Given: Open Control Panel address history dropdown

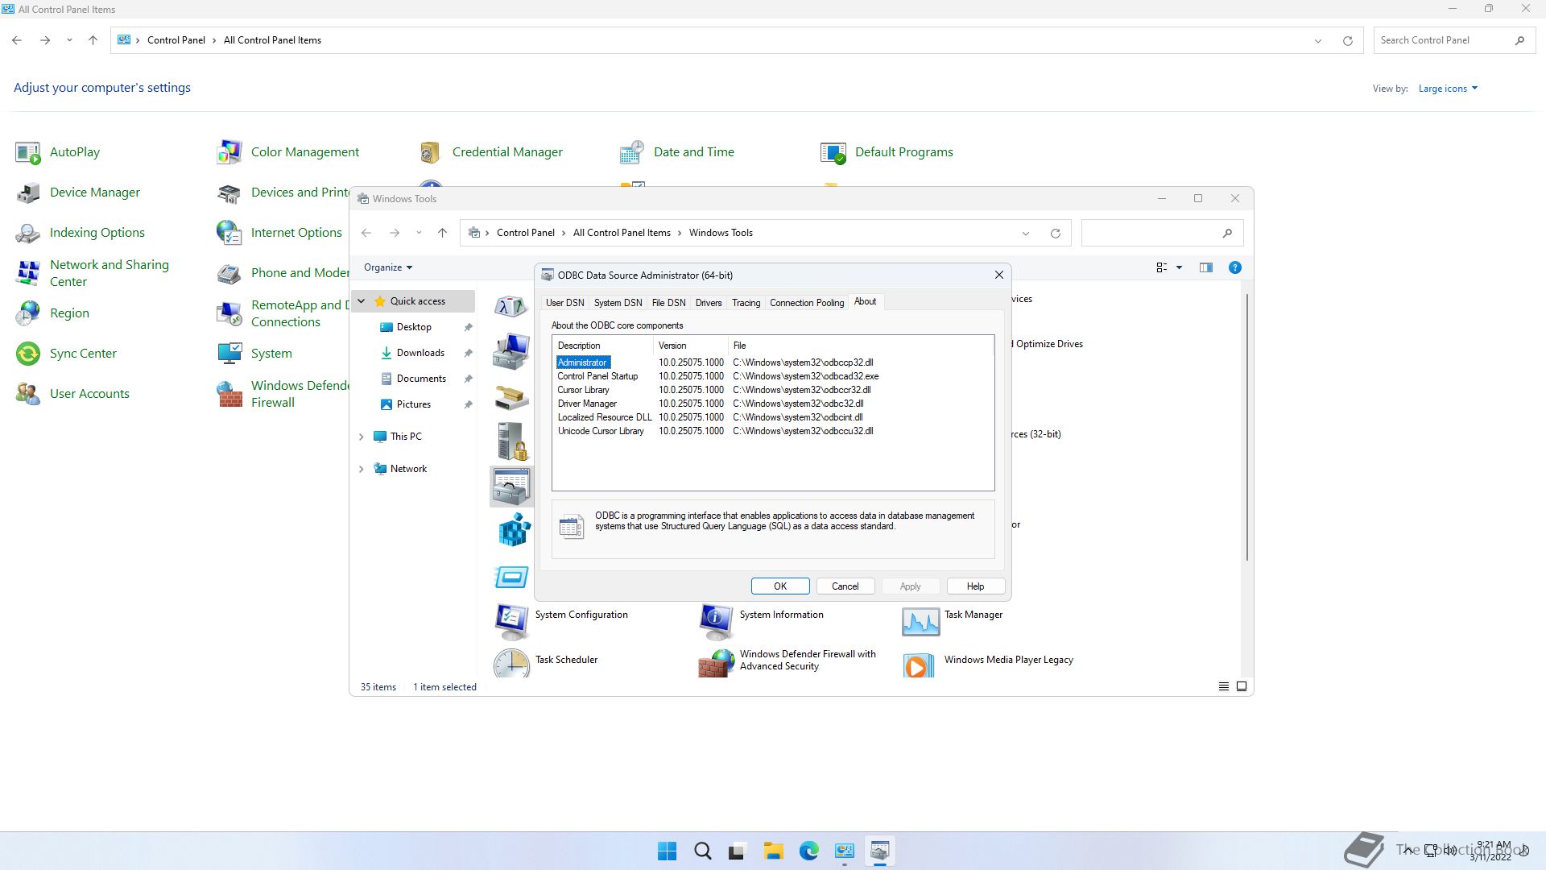Looking at the screenshot, I should [x=1317, y=40].
